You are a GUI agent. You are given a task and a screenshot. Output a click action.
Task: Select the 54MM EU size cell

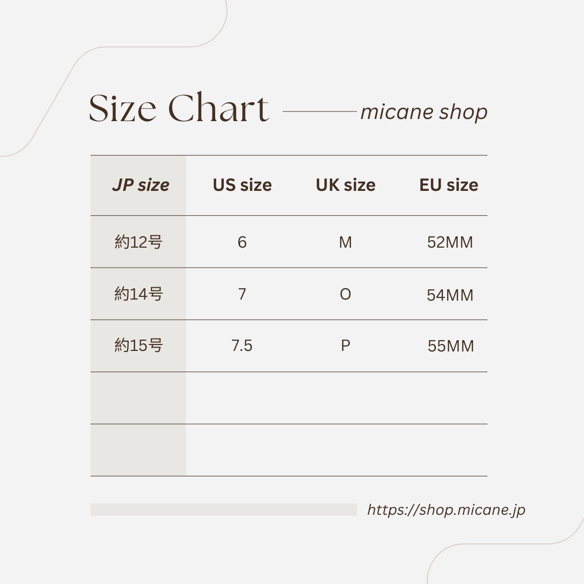pos(450,295)
